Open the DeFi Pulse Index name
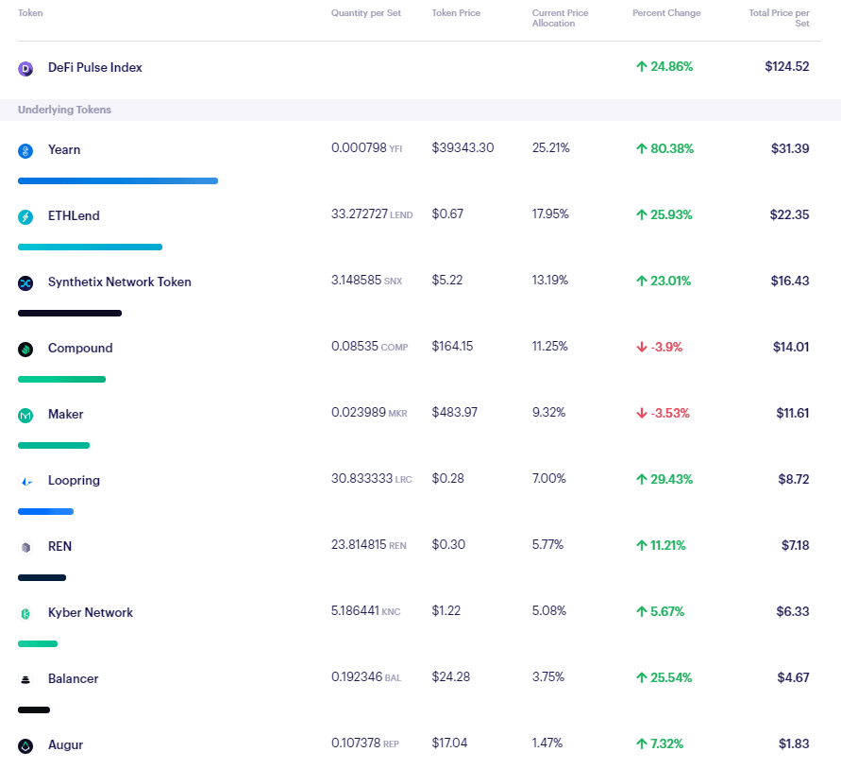 coord(95,68)
